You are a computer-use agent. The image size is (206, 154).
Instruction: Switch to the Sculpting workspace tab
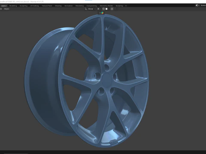point(24,6)
